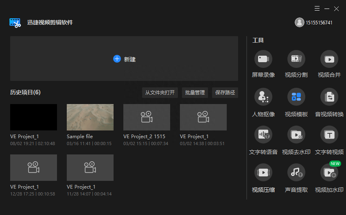Open the 视频合并 video merge tool
This screenshot has height=215, width=346.
(329, 59)
